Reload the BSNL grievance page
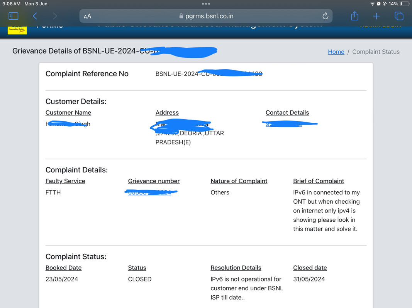412x308 pixels. 325,16
